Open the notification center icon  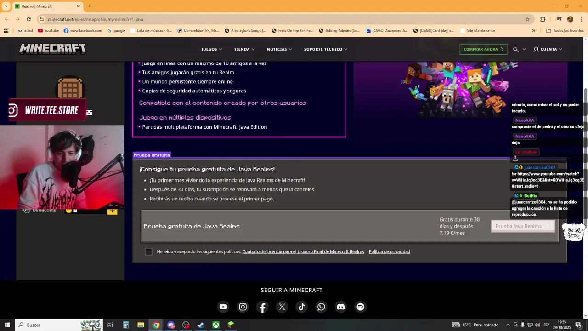pos(578,325)
